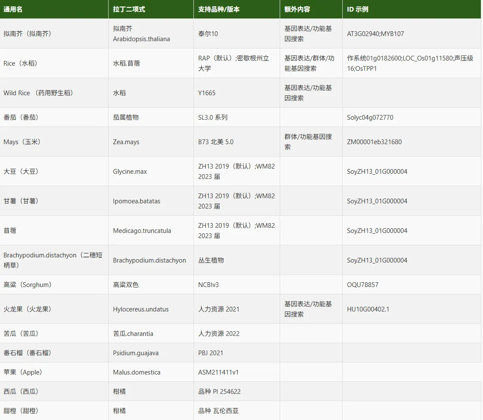Click the Ipomoea.batatas cell

point(136,201)
